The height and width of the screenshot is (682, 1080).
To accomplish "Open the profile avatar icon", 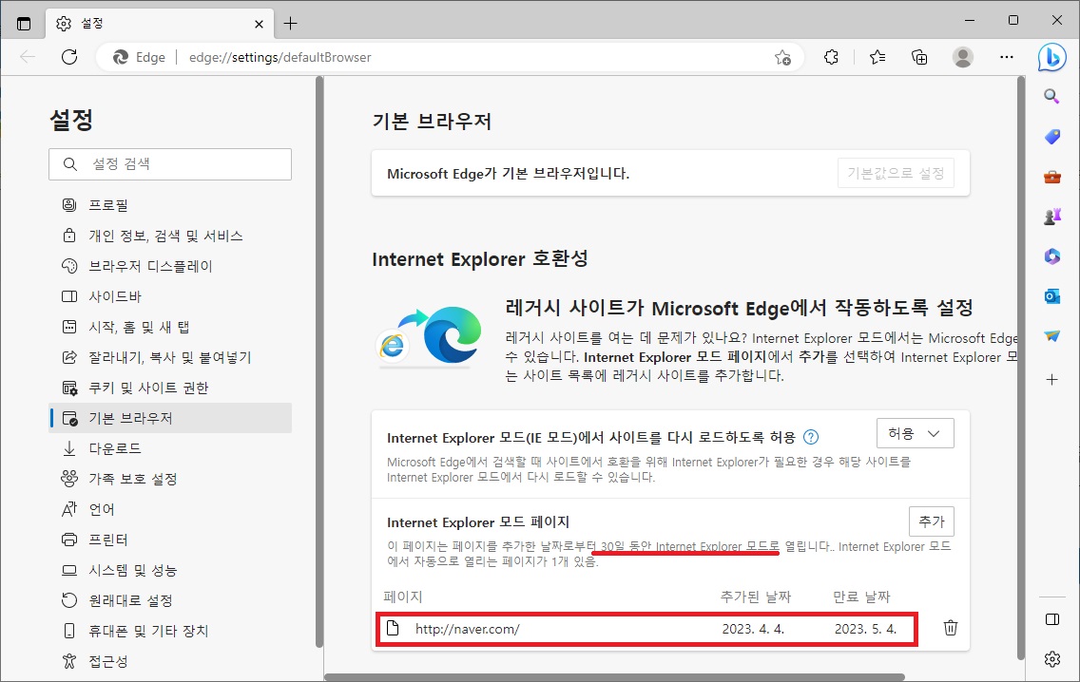I will (x=963, y=57).
